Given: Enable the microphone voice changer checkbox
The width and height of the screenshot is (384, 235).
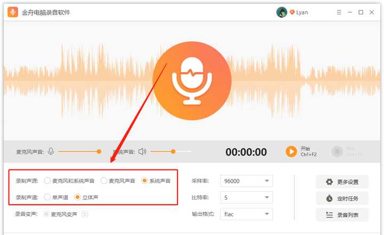Looking at the screenshot, I should click(46, 214).
